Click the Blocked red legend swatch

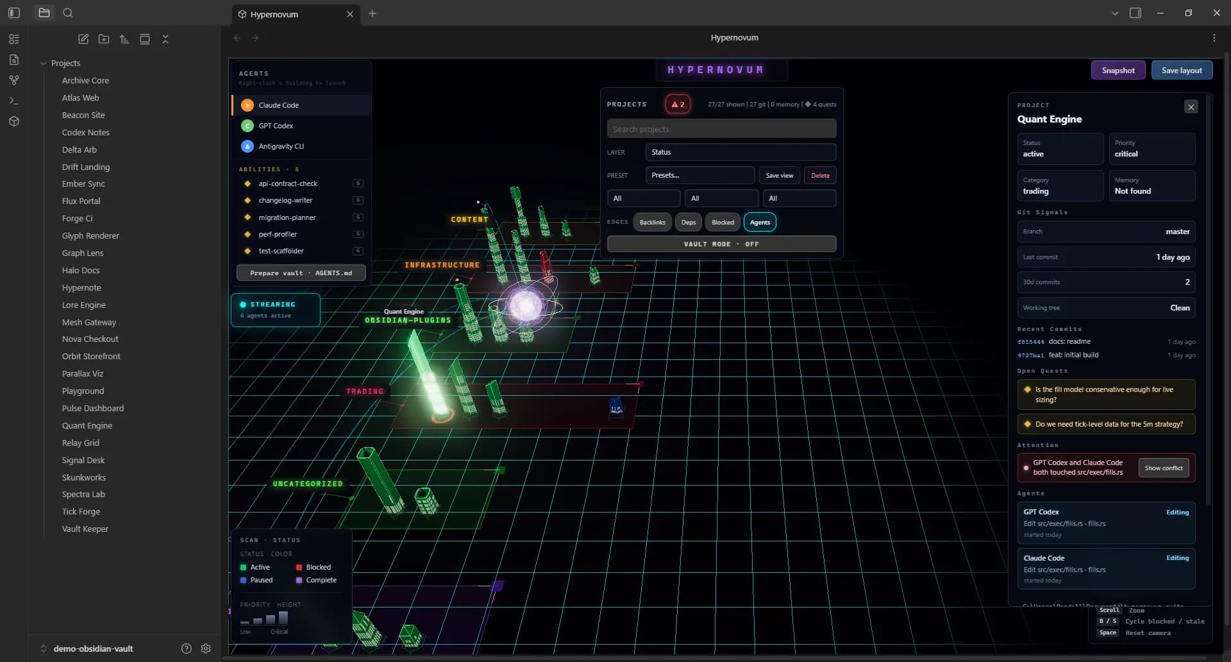[x=299, y=567]
